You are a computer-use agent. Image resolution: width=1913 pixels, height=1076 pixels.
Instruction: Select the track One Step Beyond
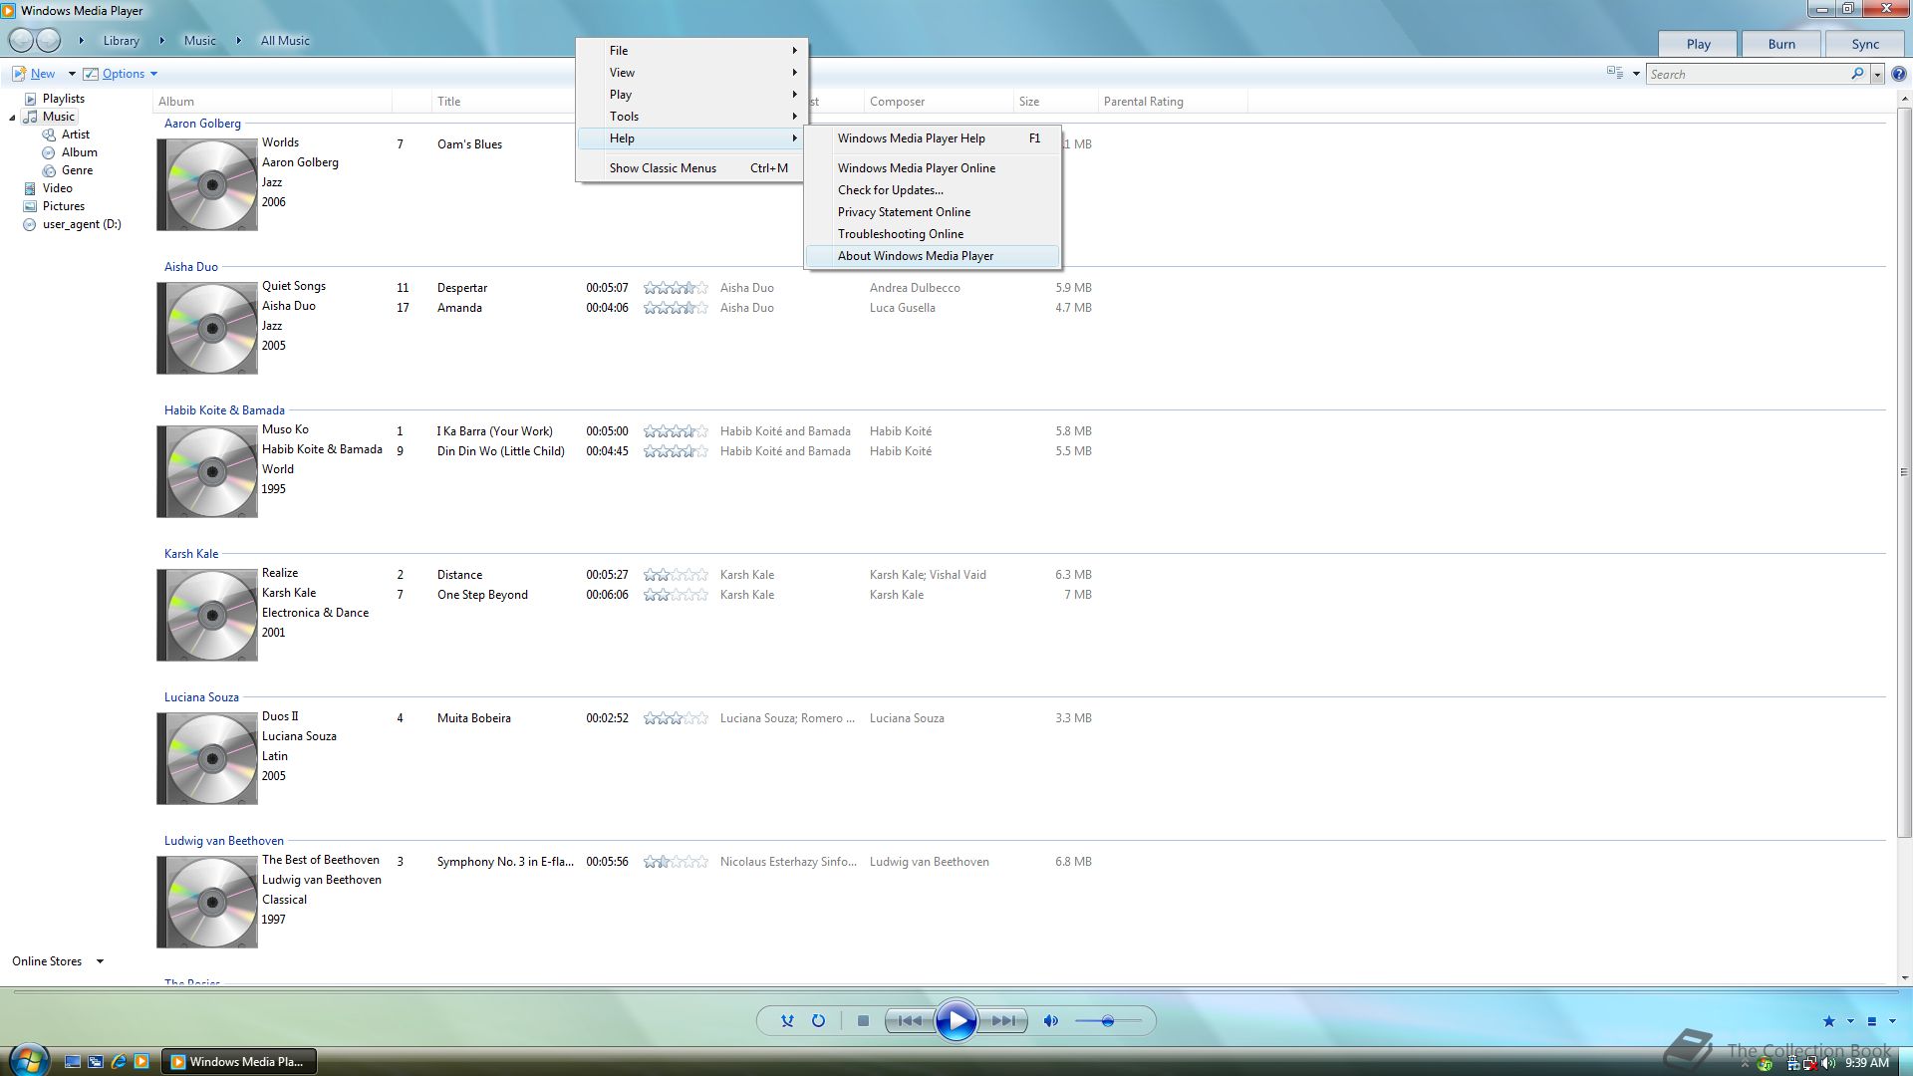point(482,595)
